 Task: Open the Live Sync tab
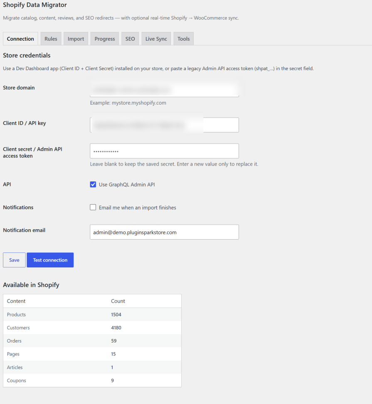coord(156,39)
